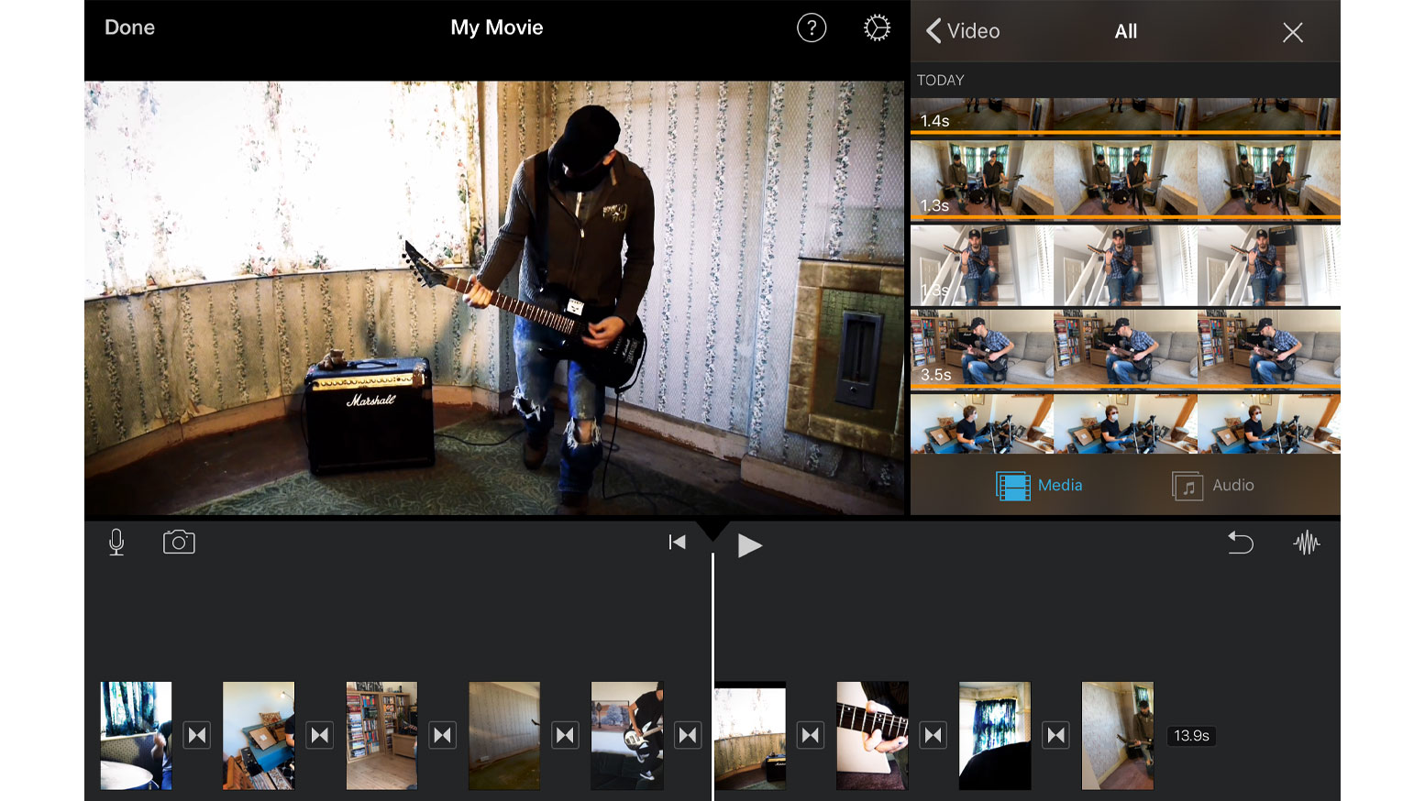Open project settings gear icon
Image resolution: width=1425 pixels, height=801 pixels.
pos(877,28)
